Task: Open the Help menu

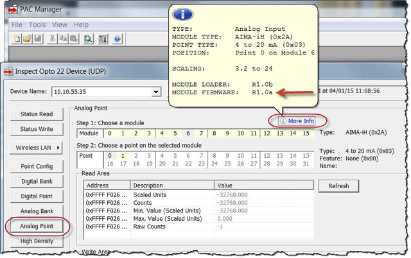Action: coord(81,24)
